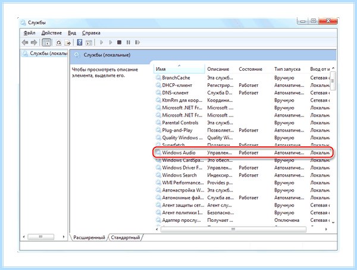This screenshot has width=357, height=270.
Task: Click the Forward arrow in the toolbar
Action: (x=34, y=42)
